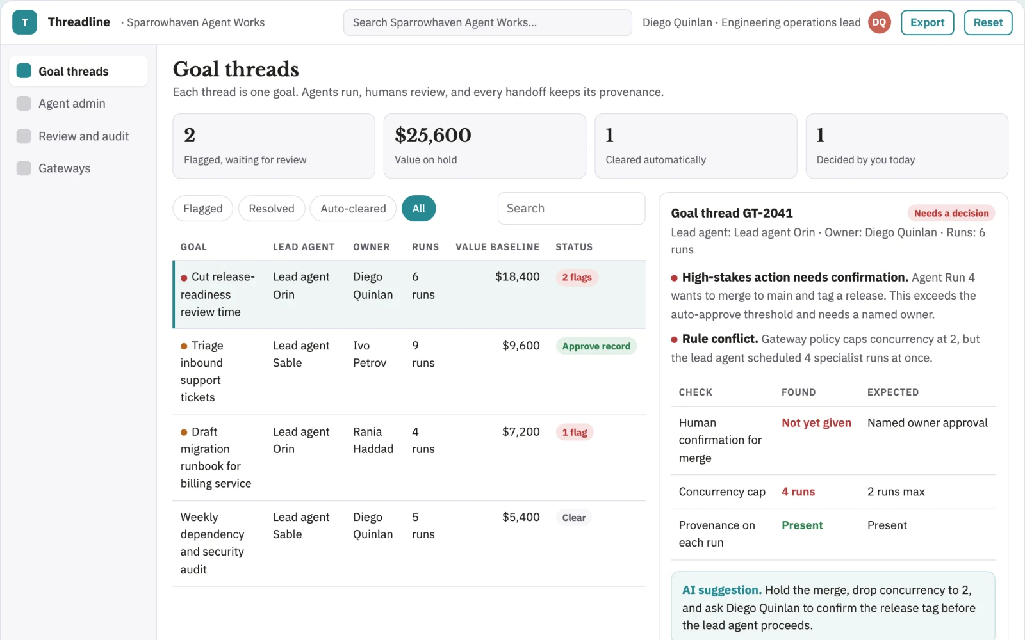This screenshot has height=640, width=1025.
Task: Select the Cut release-readiness review time row
Action: pyautogui.click(x=409, y=294)
